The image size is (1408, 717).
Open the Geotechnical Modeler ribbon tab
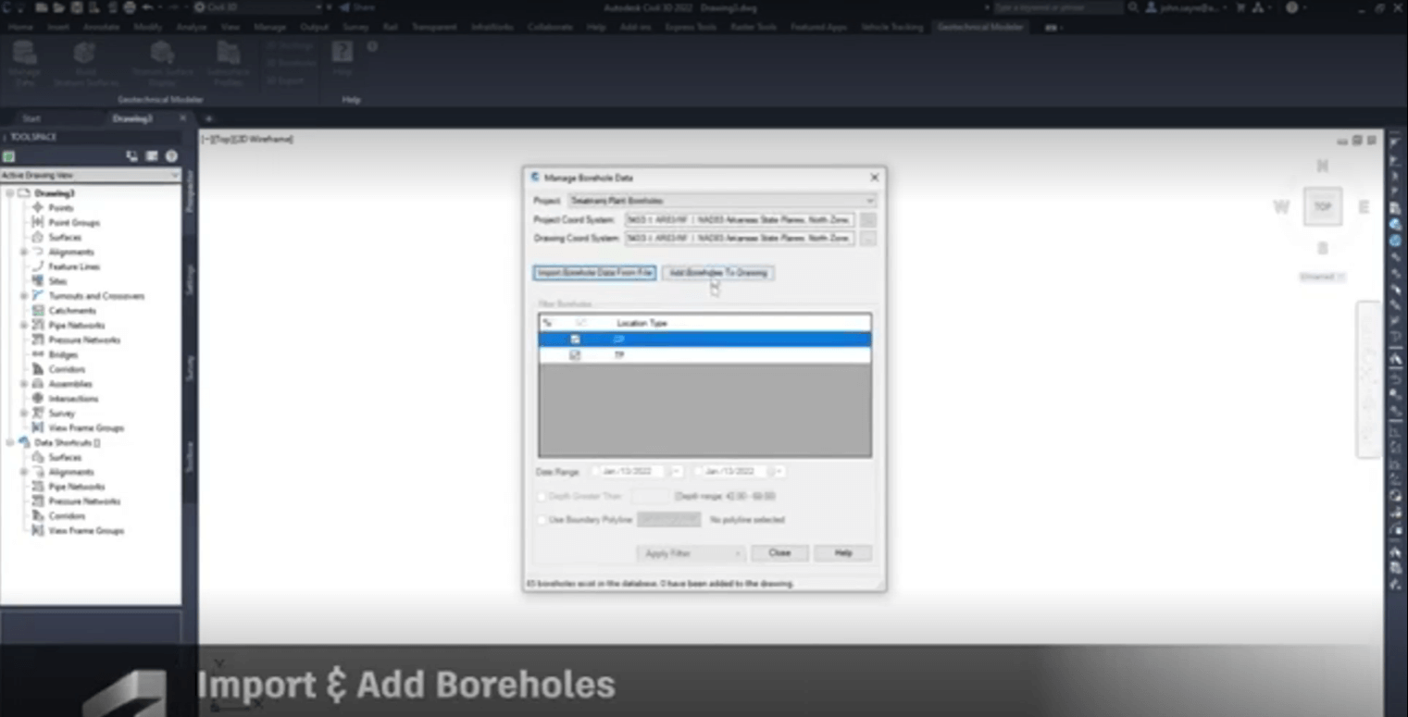coord(980,27)
